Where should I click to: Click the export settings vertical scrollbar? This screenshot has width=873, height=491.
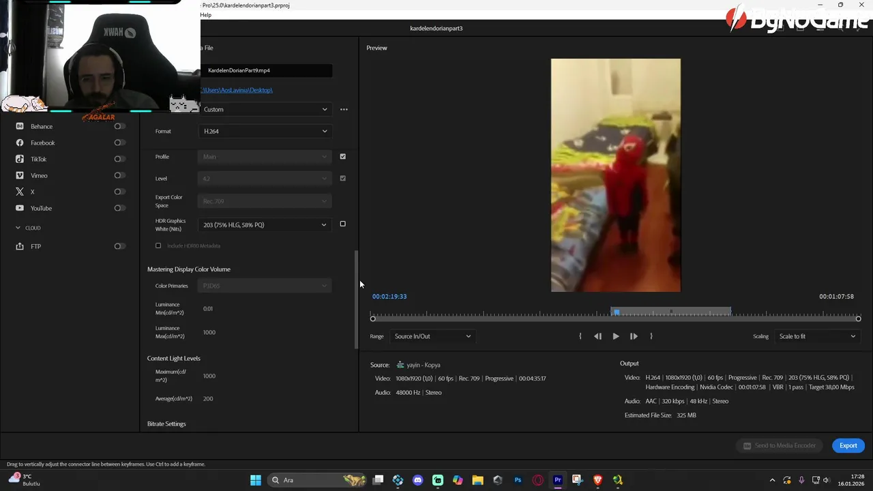(356, 300)
